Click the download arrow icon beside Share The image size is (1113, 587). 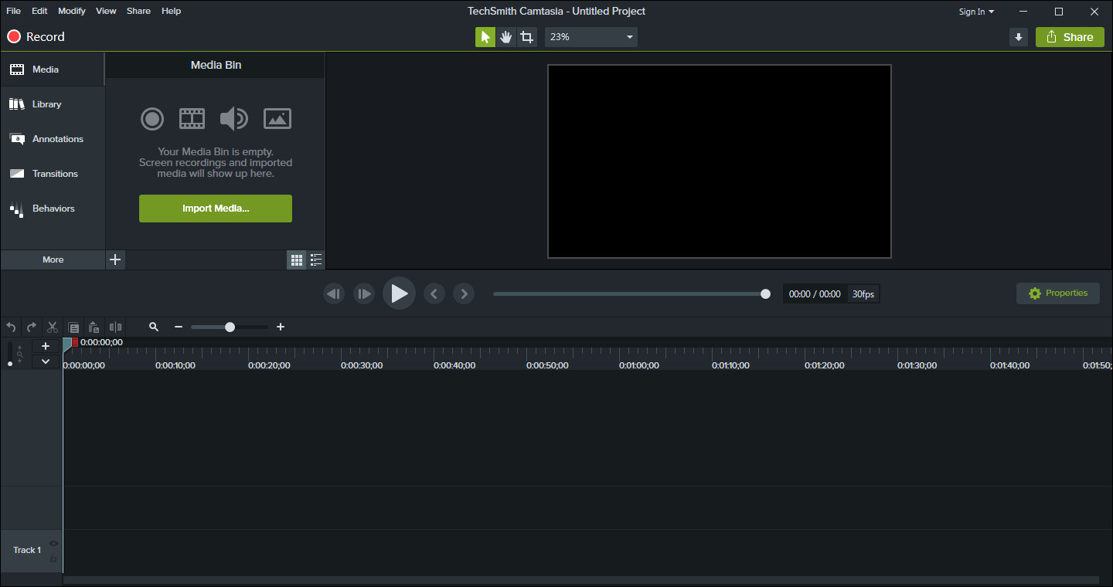click(x=1018, y=37)
